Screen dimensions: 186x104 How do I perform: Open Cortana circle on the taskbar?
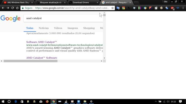click(x=9, y=101)
